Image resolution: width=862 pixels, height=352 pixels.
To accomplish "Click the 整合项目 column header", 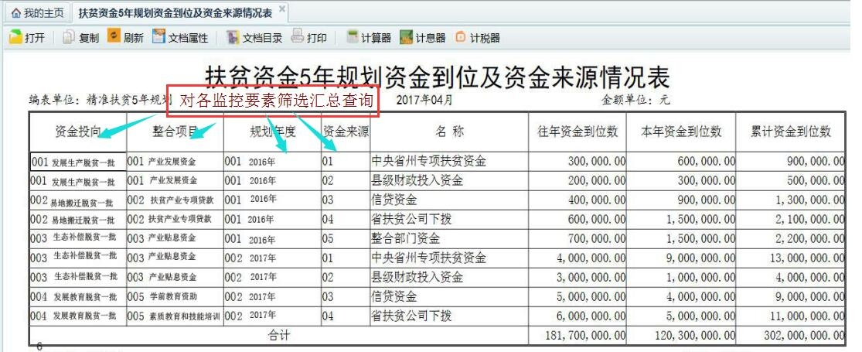I will click(175, 132).
